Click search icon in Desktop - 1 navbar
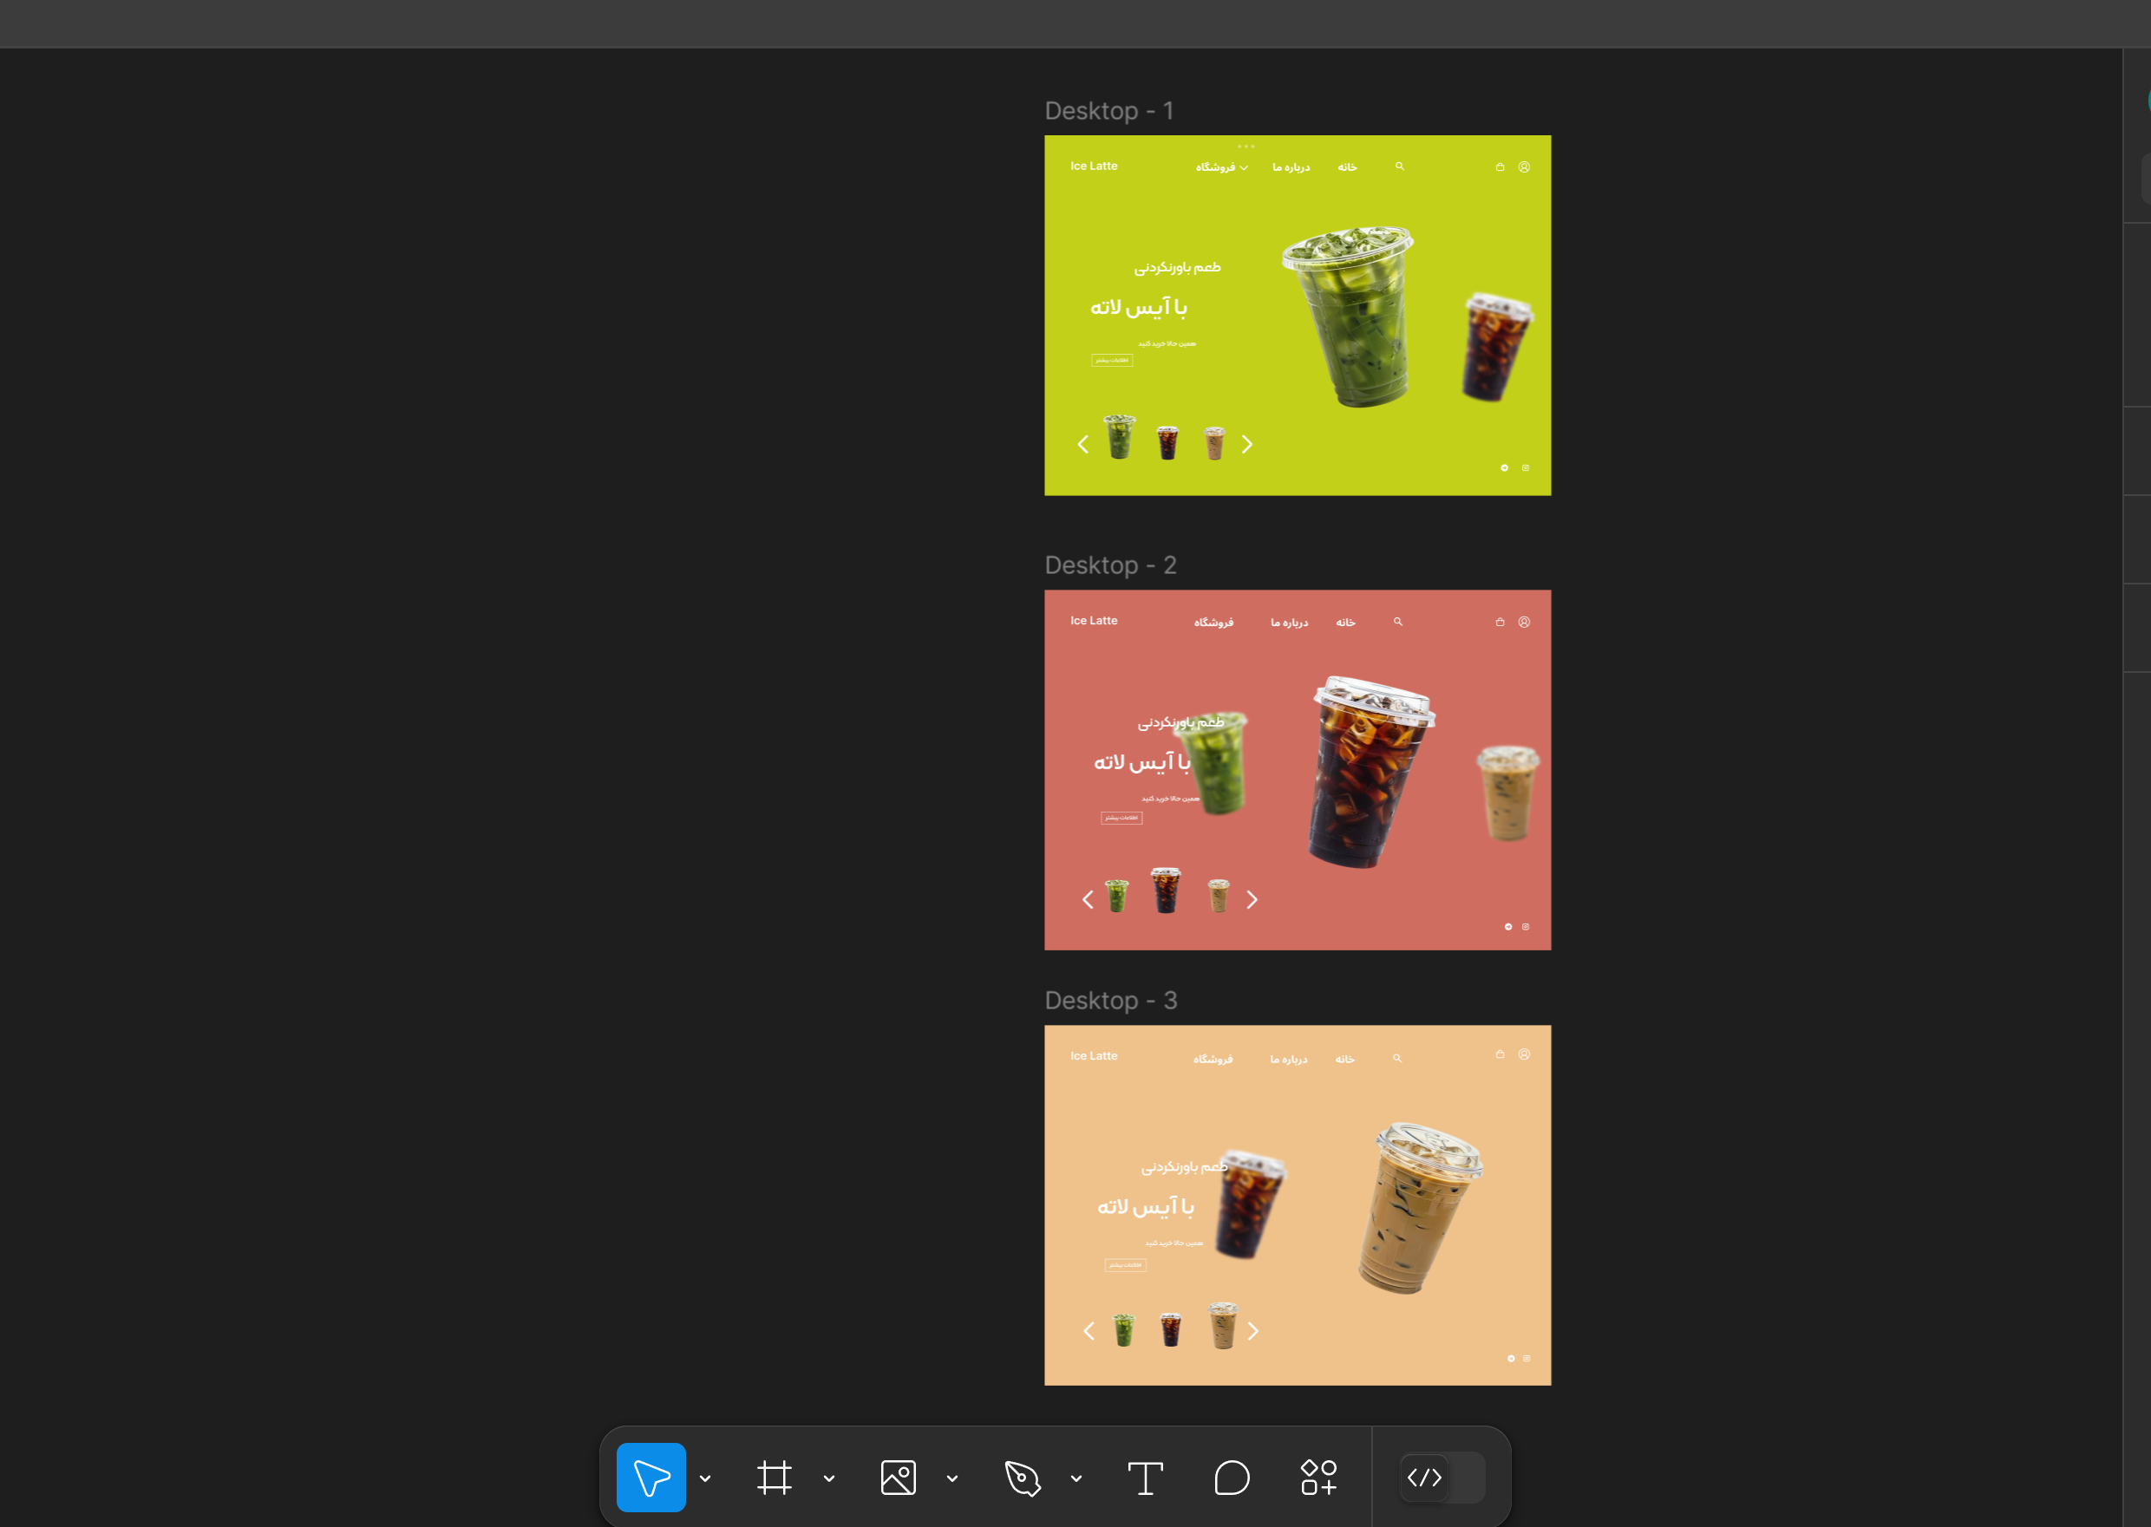 click(1400, 166)
